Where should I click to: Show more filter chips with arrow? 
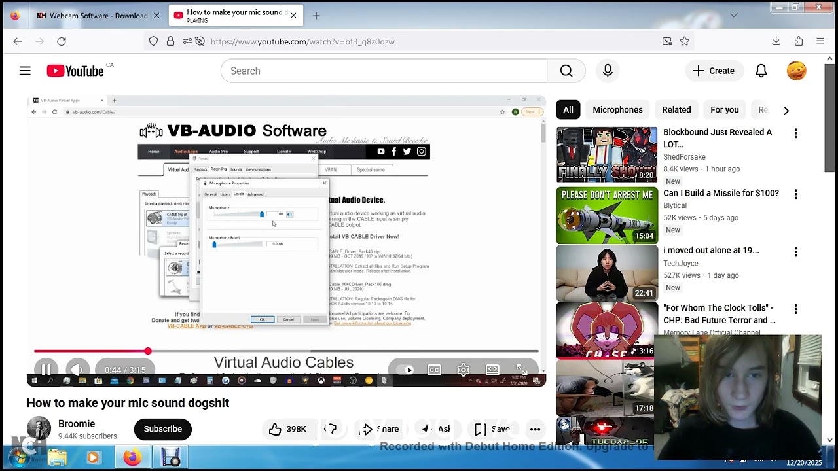click(786, 110)
